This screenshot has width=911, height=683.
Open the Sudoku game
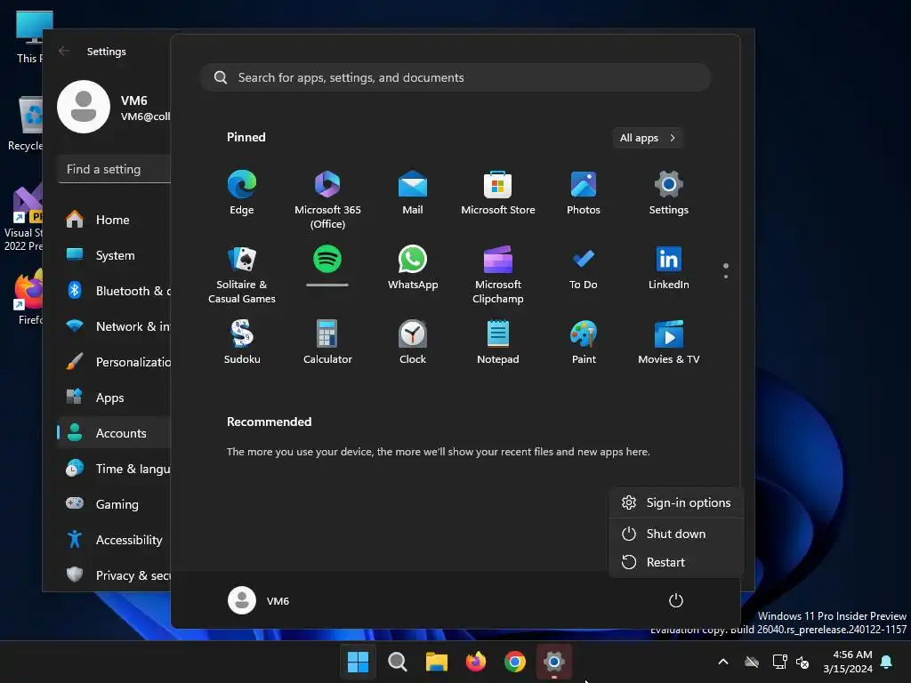pyautogui.click(x=242, y=342)
